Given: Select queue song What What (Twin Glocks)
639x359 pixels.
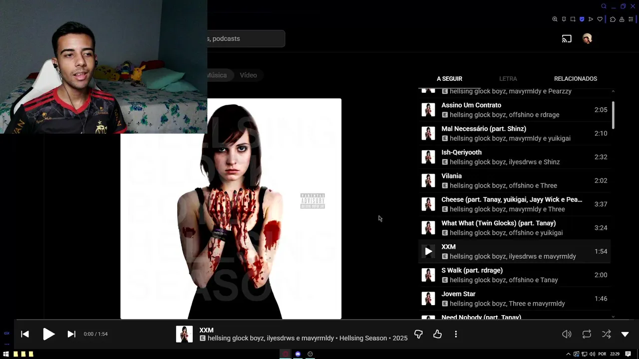Looking at the screenshot, I should (x=514, y=228).
